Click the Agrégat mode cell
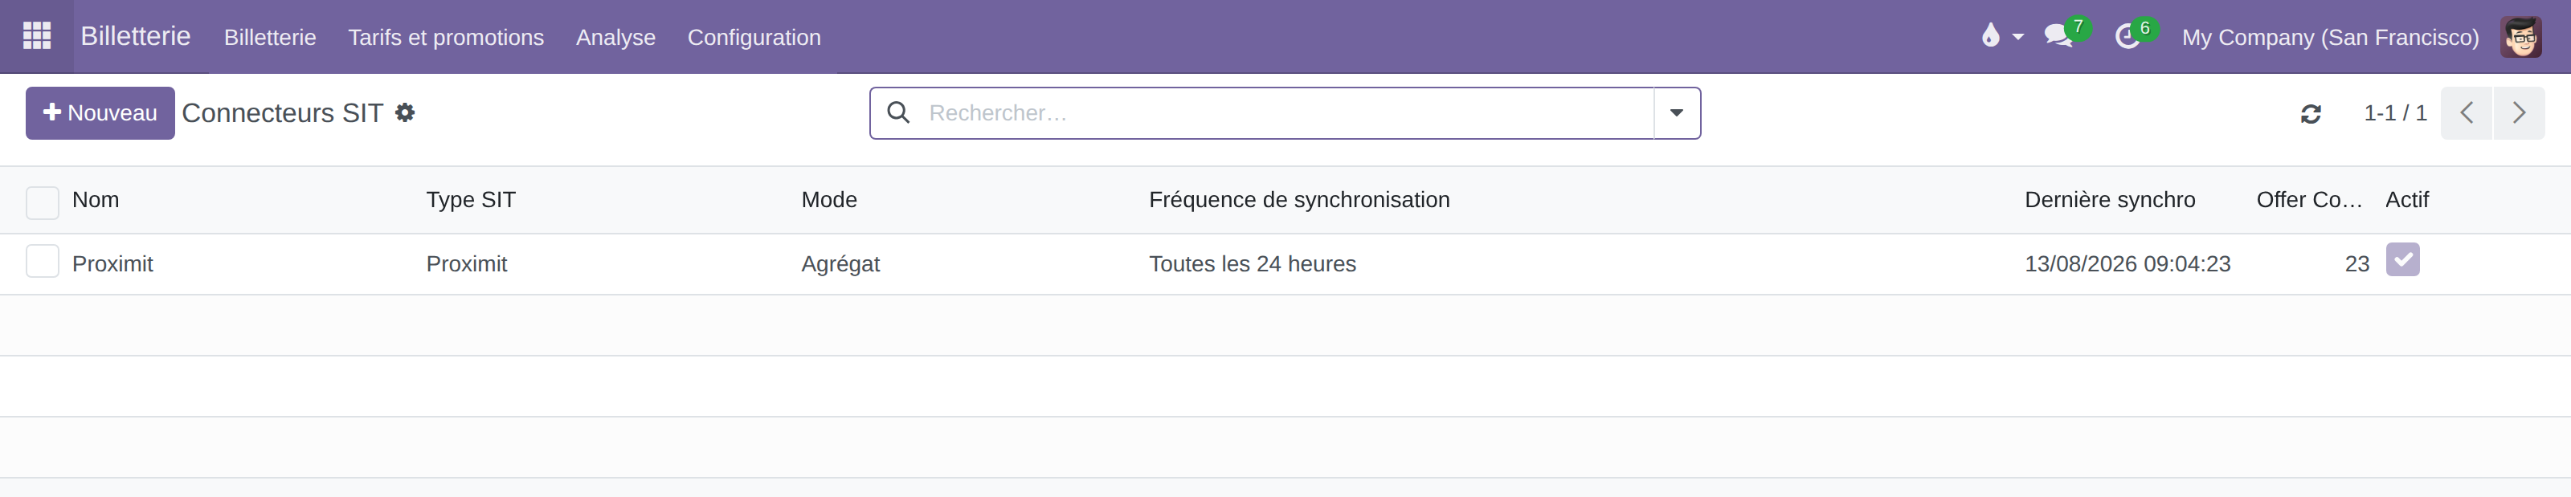 click(x=840, y=263)
